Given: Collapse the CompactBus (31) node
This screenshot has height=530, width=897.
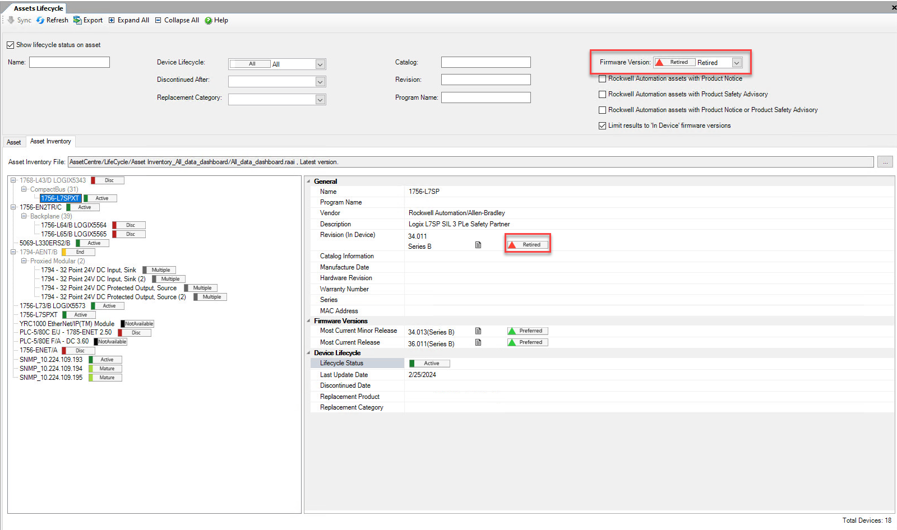Looking at the screenshot, I should point(24,189).
